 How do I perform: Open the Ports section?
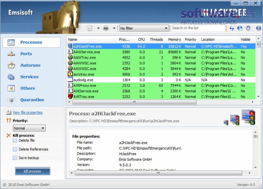[26, 54]
